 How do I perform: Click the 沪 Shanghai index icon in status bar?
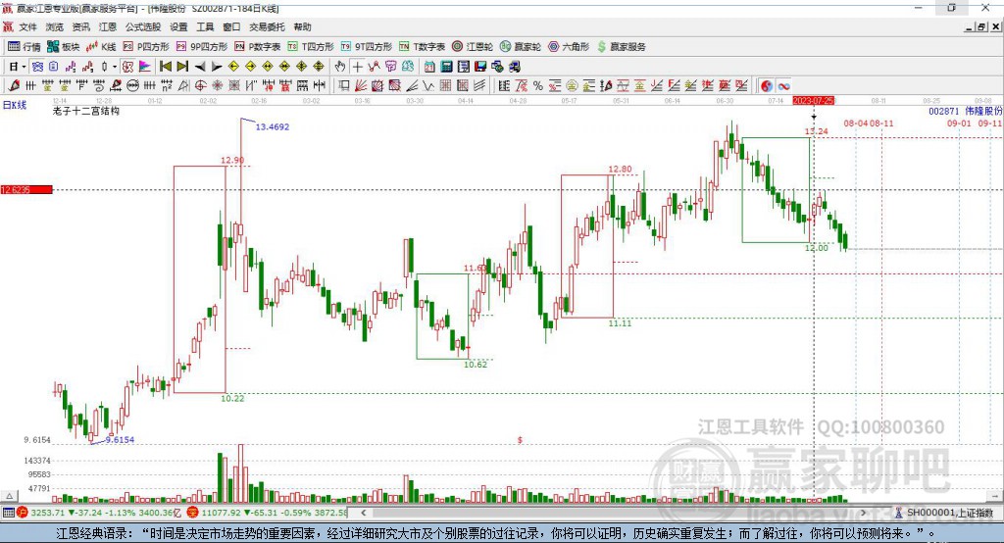23,513
